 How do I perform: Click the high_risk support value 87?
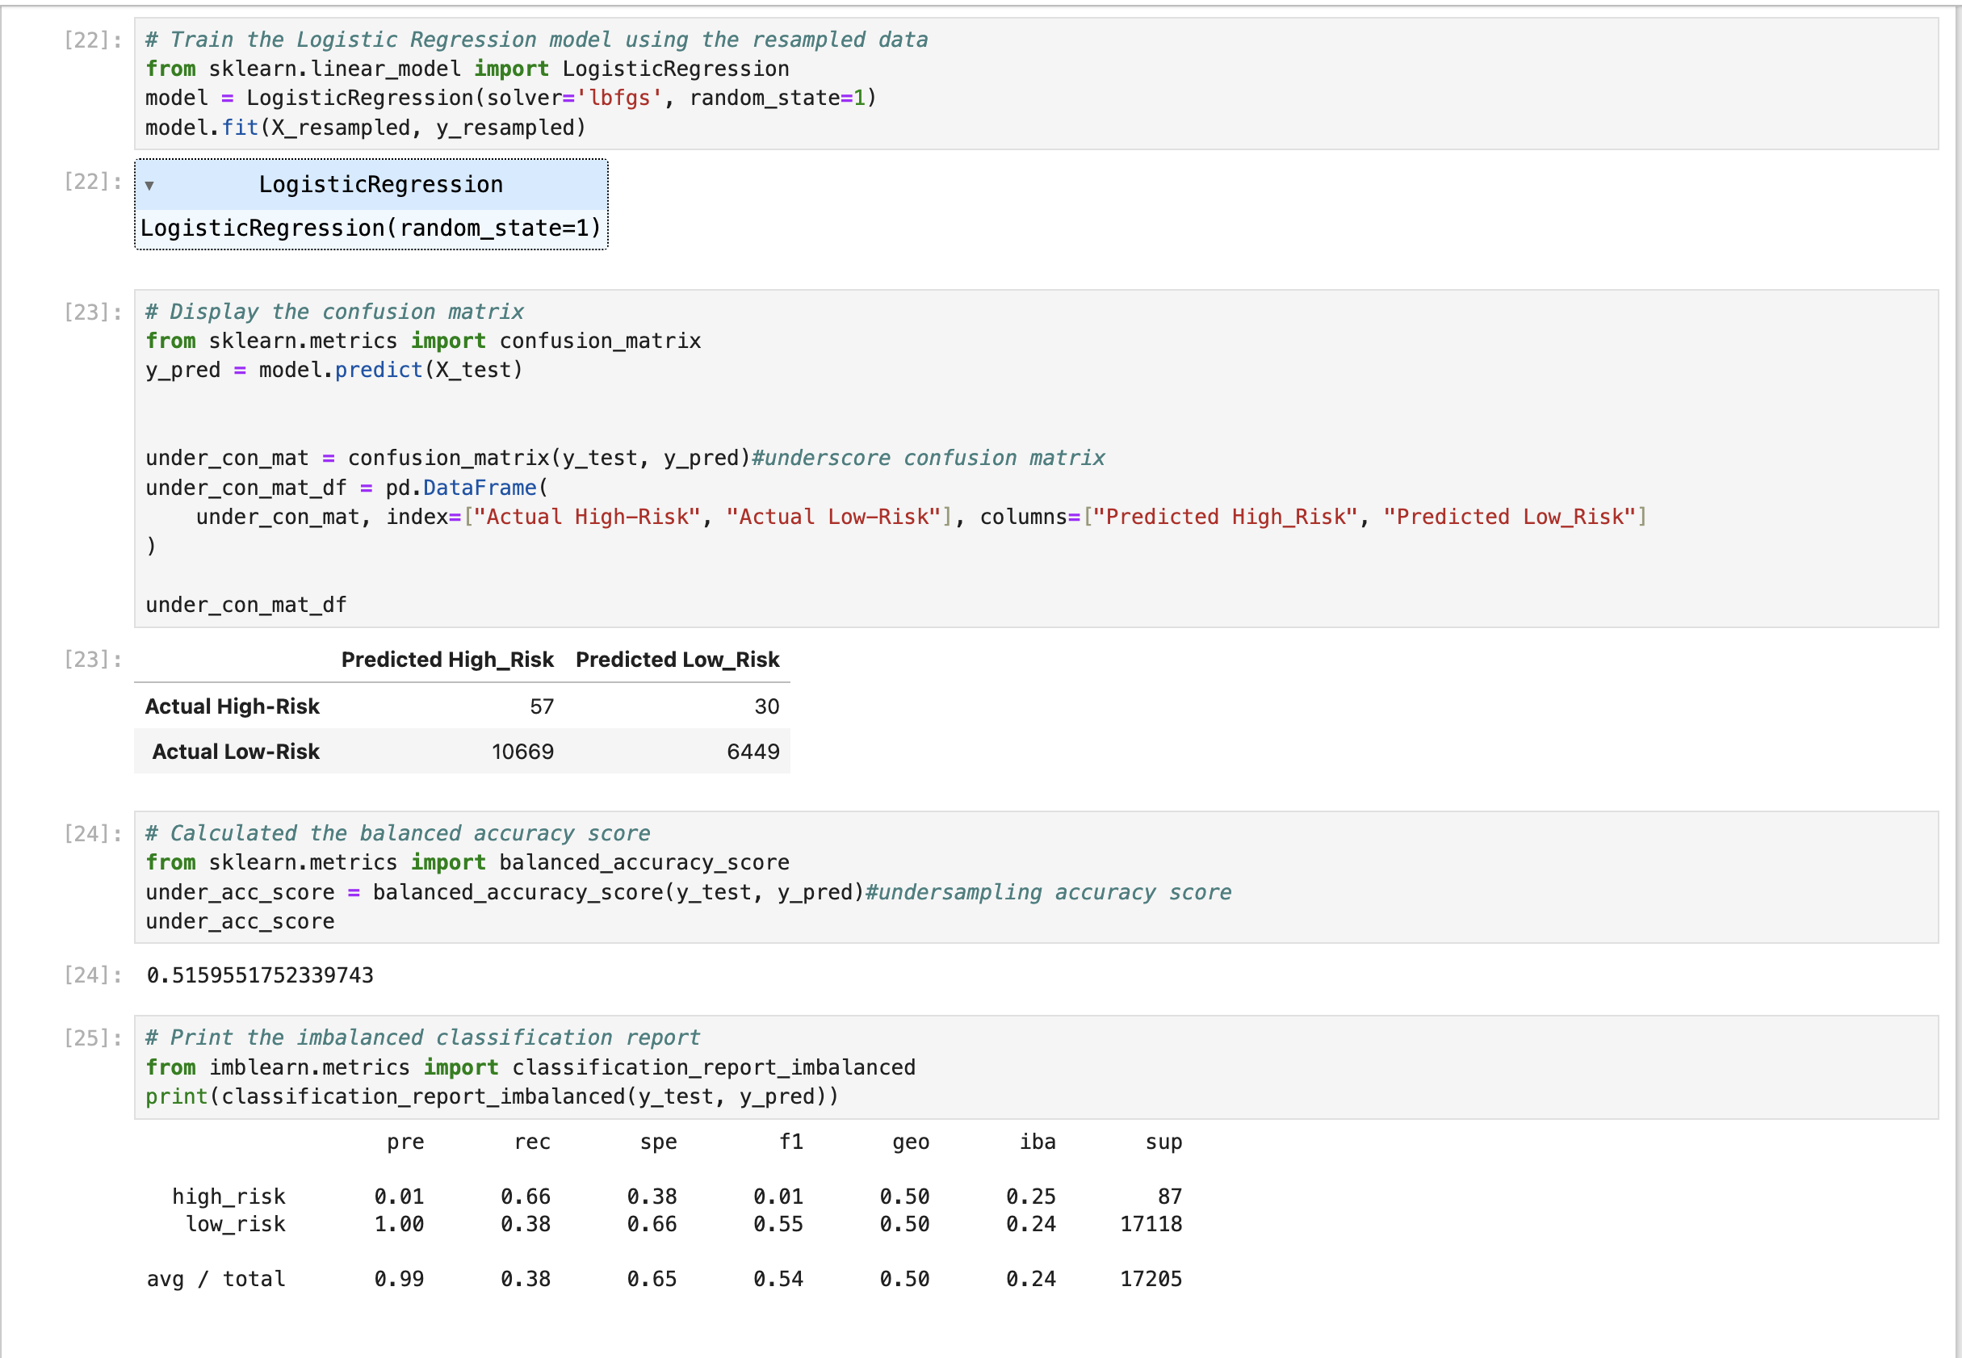1170,1197
